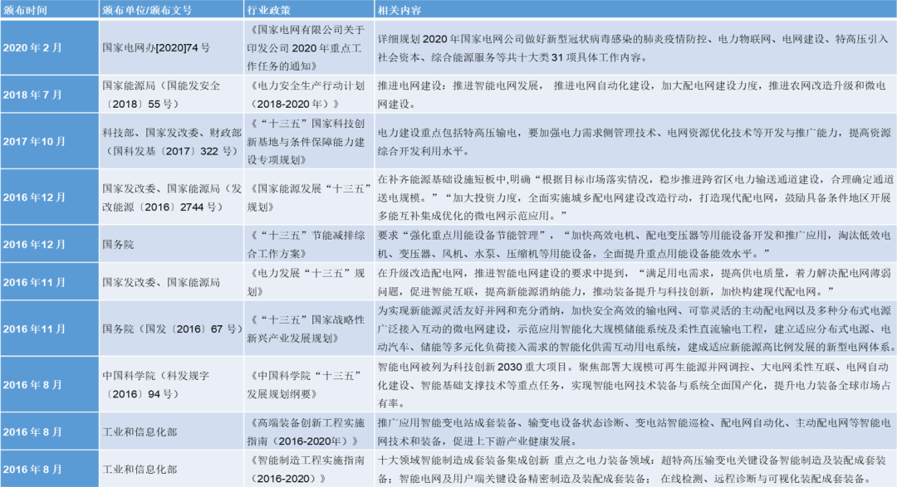Click content starting 在补齐能源基础设施短板中
Image resolution: width=897 pixels, height=487 pixels.
pos(635,197)
